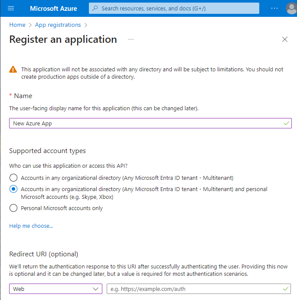This screenshot has width=297, height=300.
Task: Click the search resources, services, and docs box
Action: (x=174, y=8)
